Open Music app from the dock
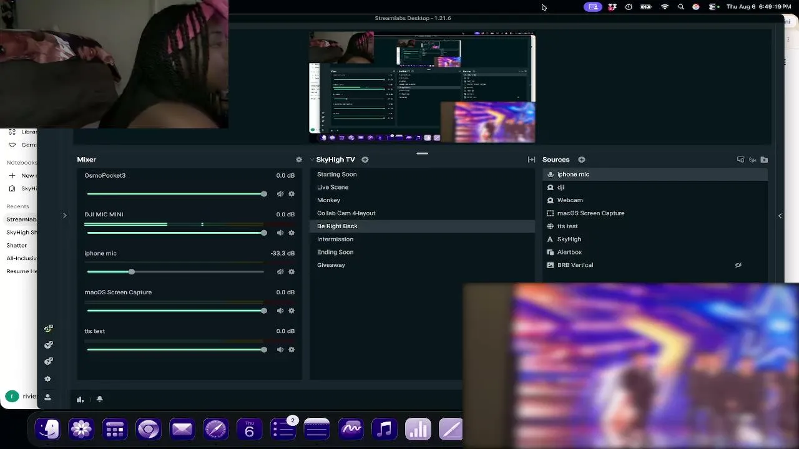This screenshot has height=449, width=799. click(385, 429)
